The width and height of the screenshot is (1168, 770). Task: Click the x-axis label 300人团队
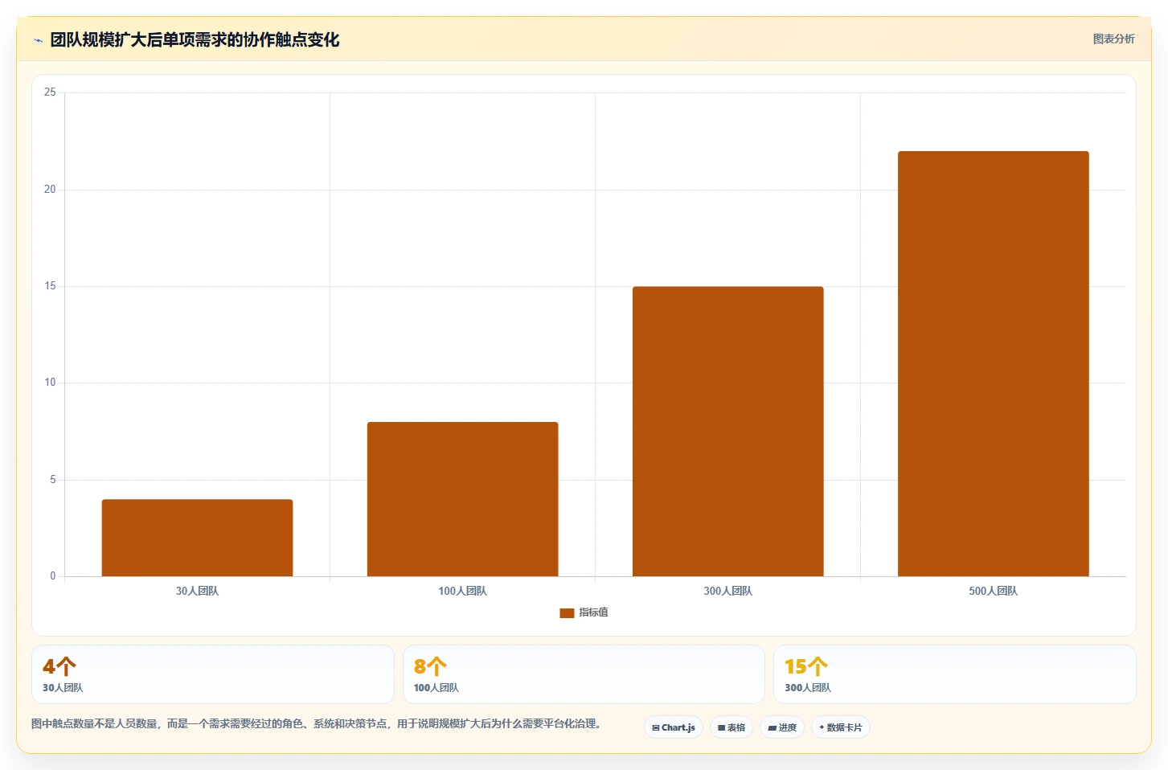(x=727, y=591)
